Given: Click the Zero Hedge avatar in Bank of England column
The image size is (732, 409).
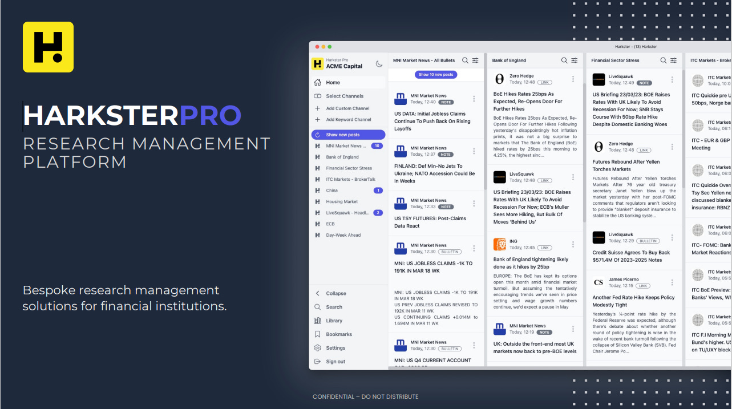Looking at the screenshot, I should click(500, 79).
